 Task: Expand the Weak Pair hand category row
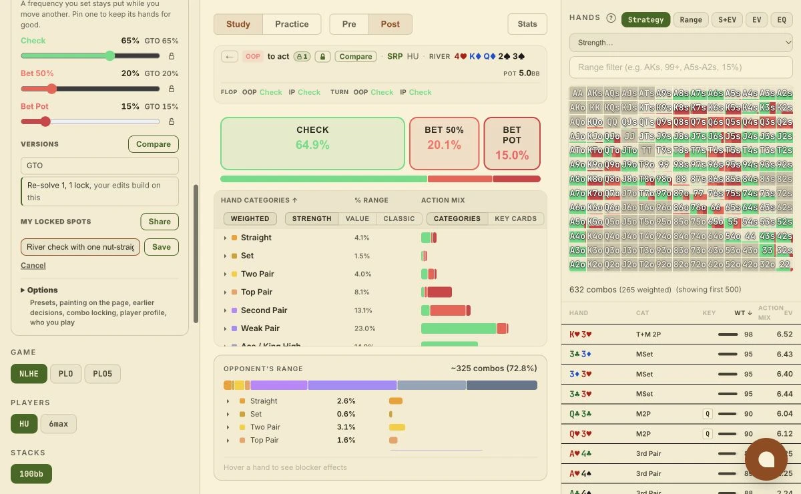point(226,328)
